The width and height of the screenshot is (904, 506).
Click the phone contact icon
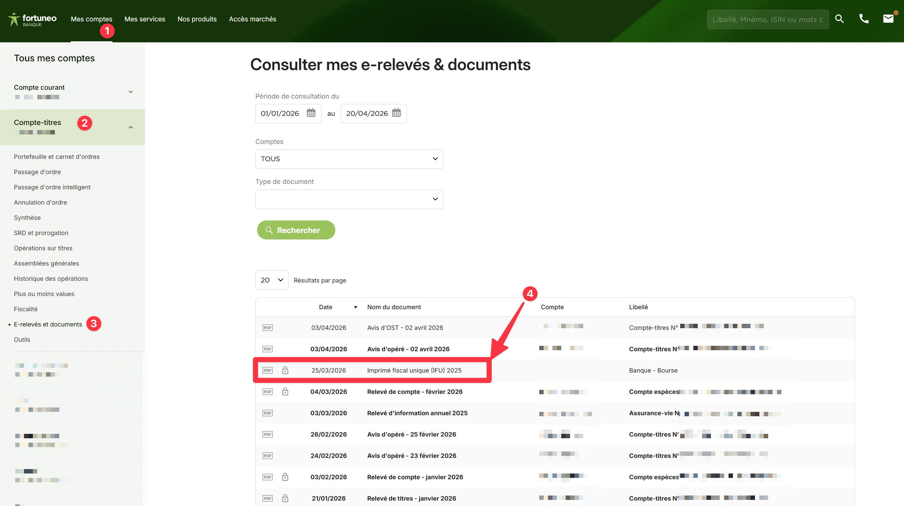pos(864,19)
